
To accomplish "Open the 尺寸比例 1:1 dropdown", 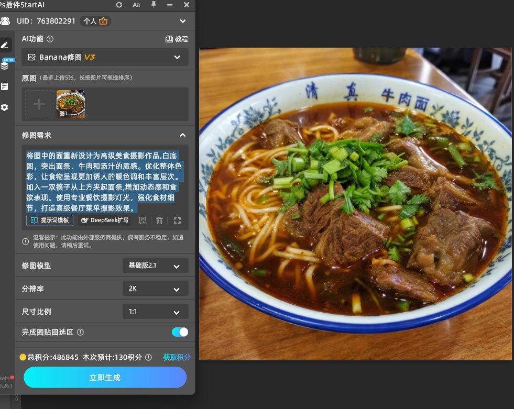I will point(156,312).
